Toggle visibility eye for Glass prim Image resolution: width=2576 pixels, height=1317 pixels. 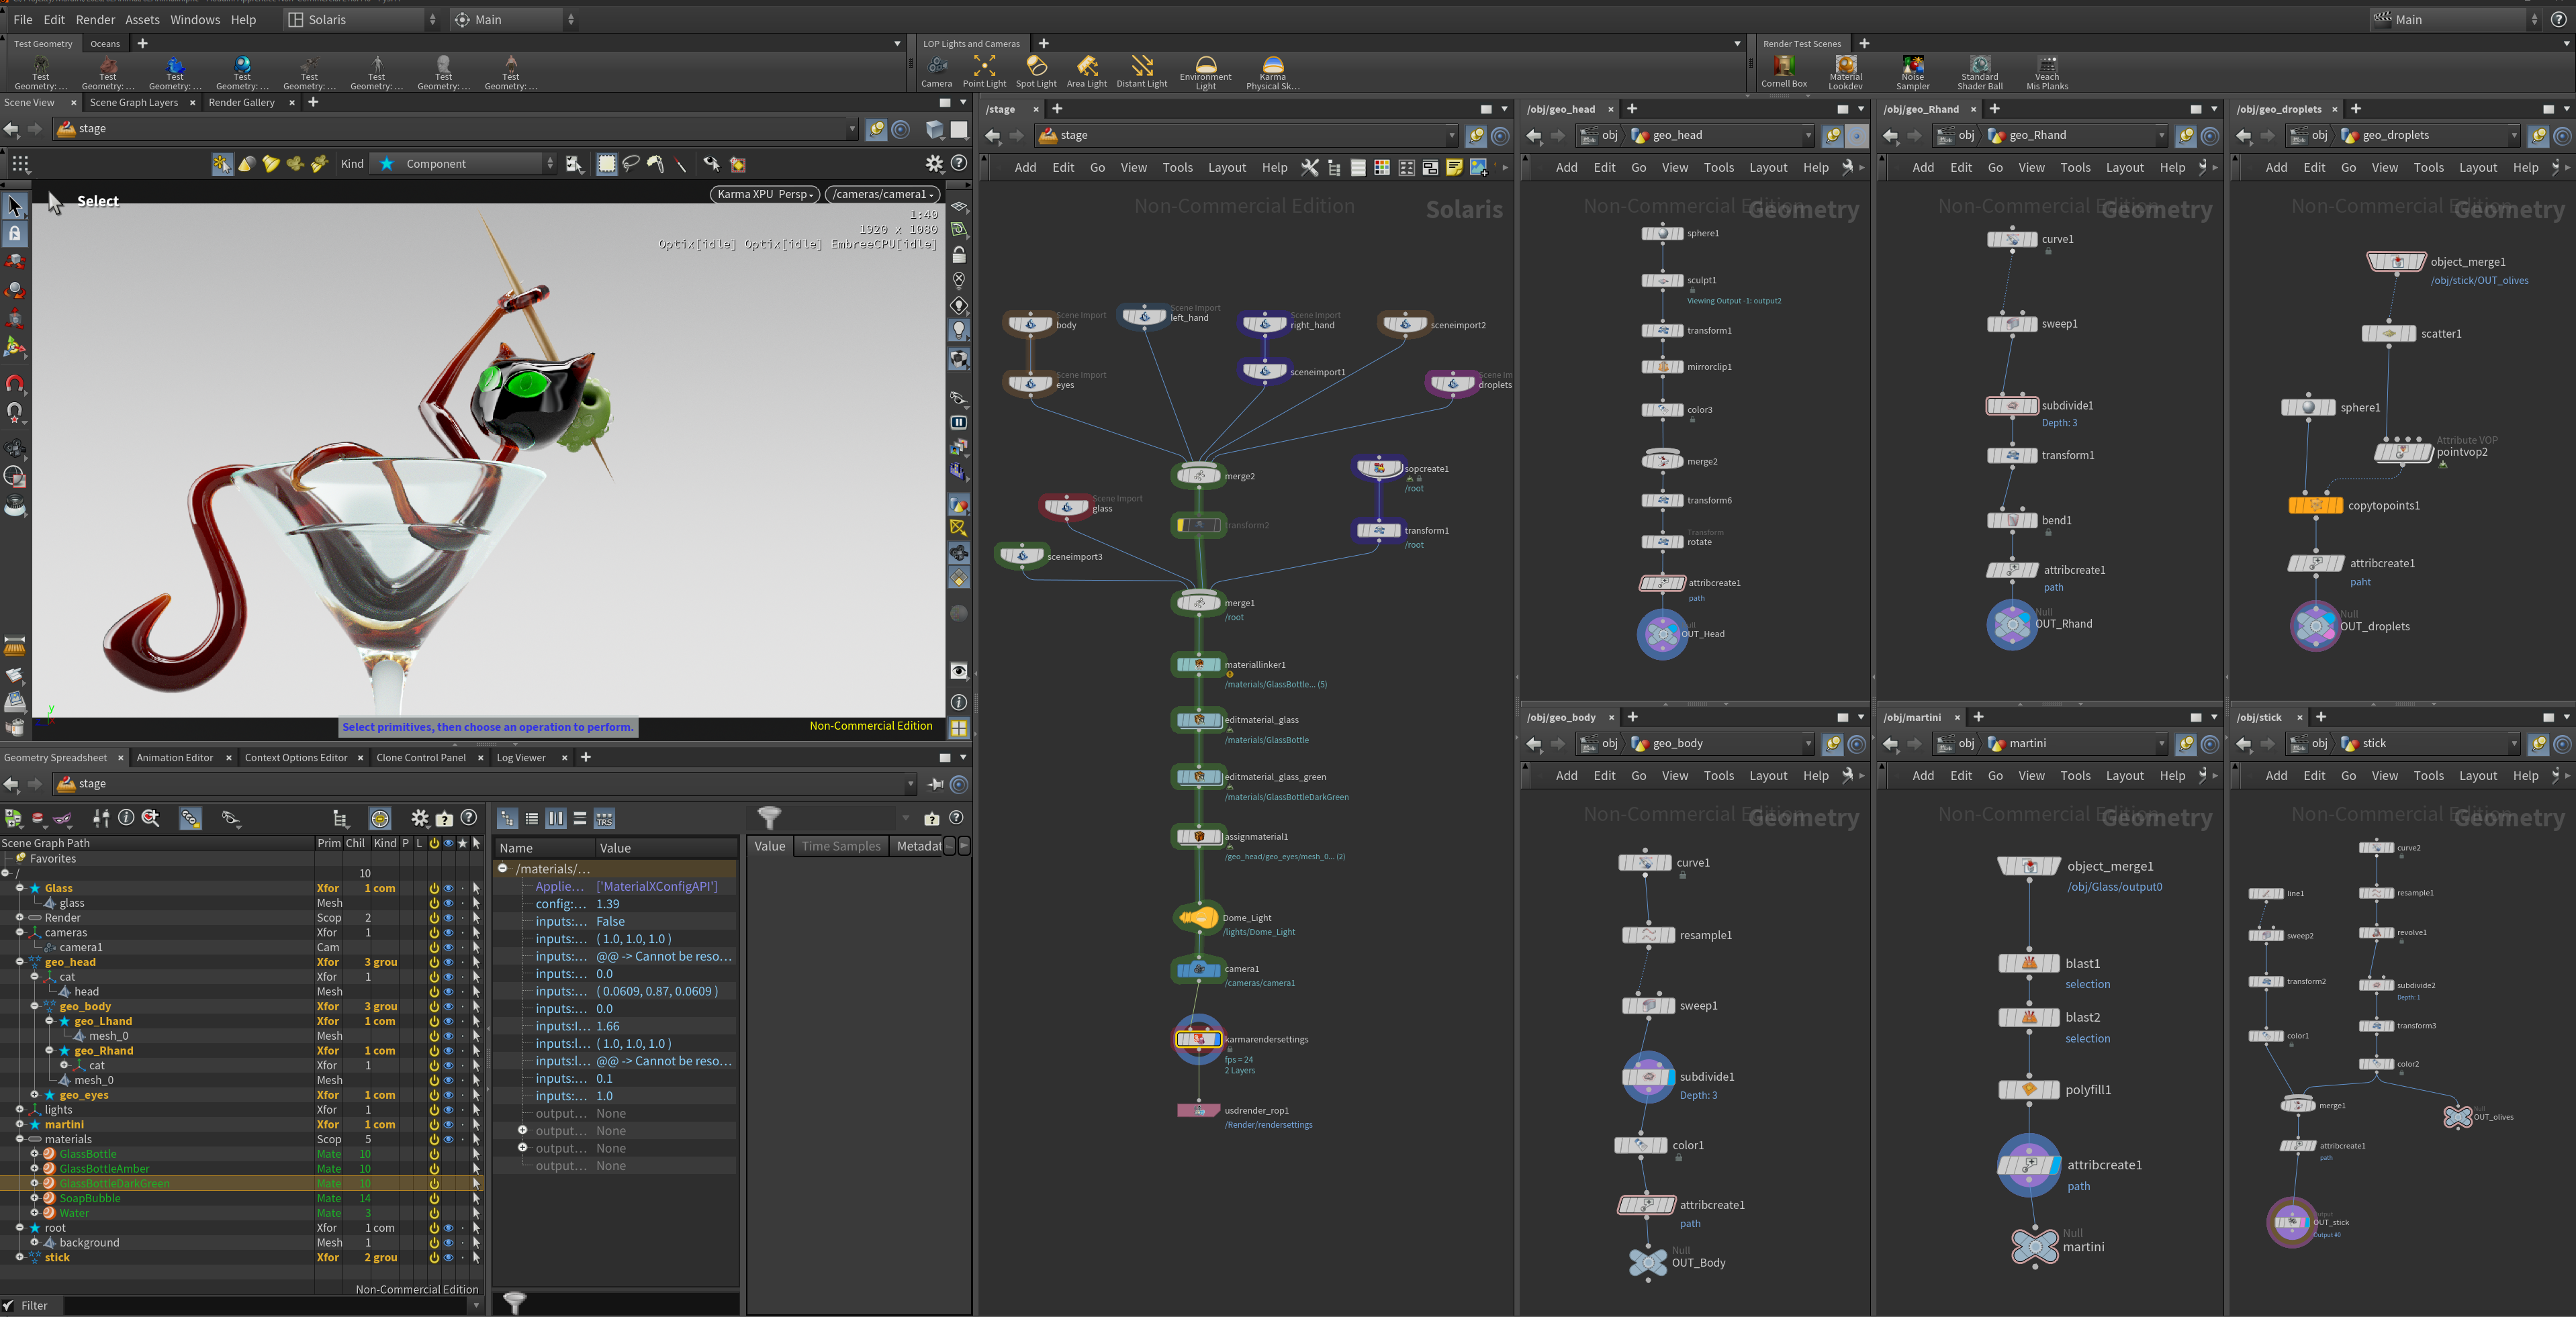448,888
